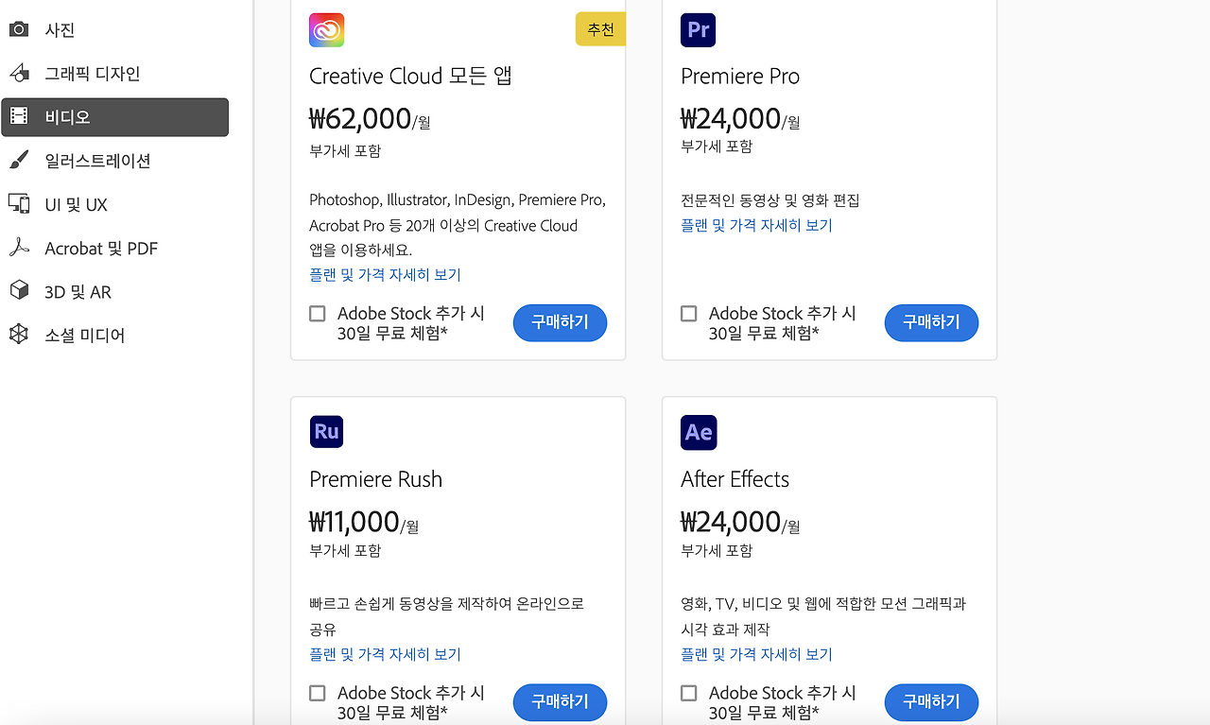Click the Premiere Pro Pr icon

(699, 30)
